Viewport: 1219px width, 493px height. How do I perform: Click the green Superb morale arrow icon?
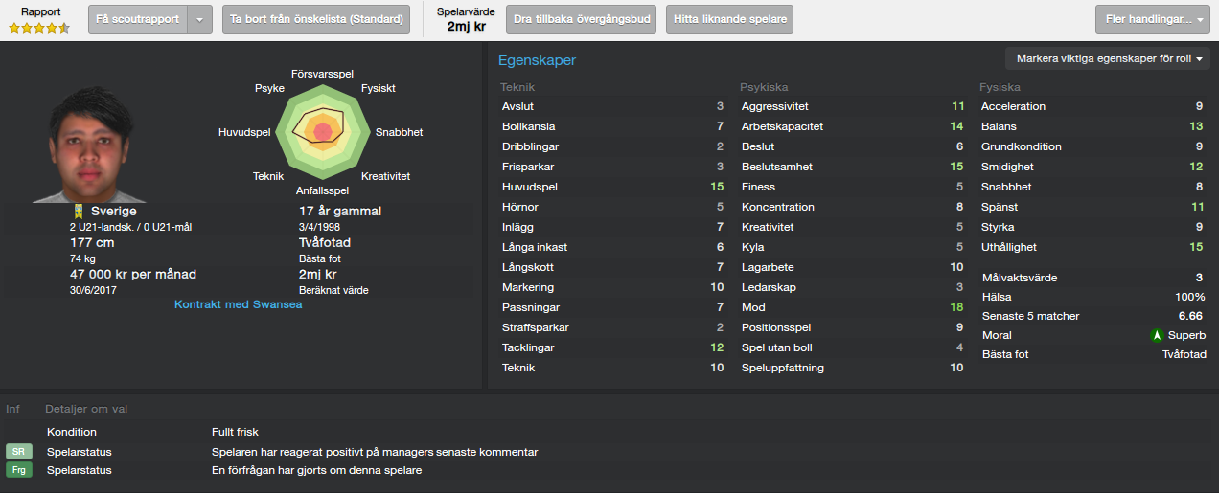1157,335
